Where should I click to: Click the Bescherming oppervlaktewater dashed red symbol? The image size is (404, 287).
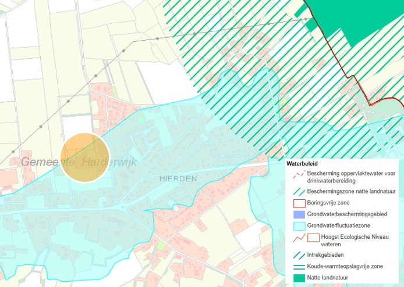click(299, 174)
